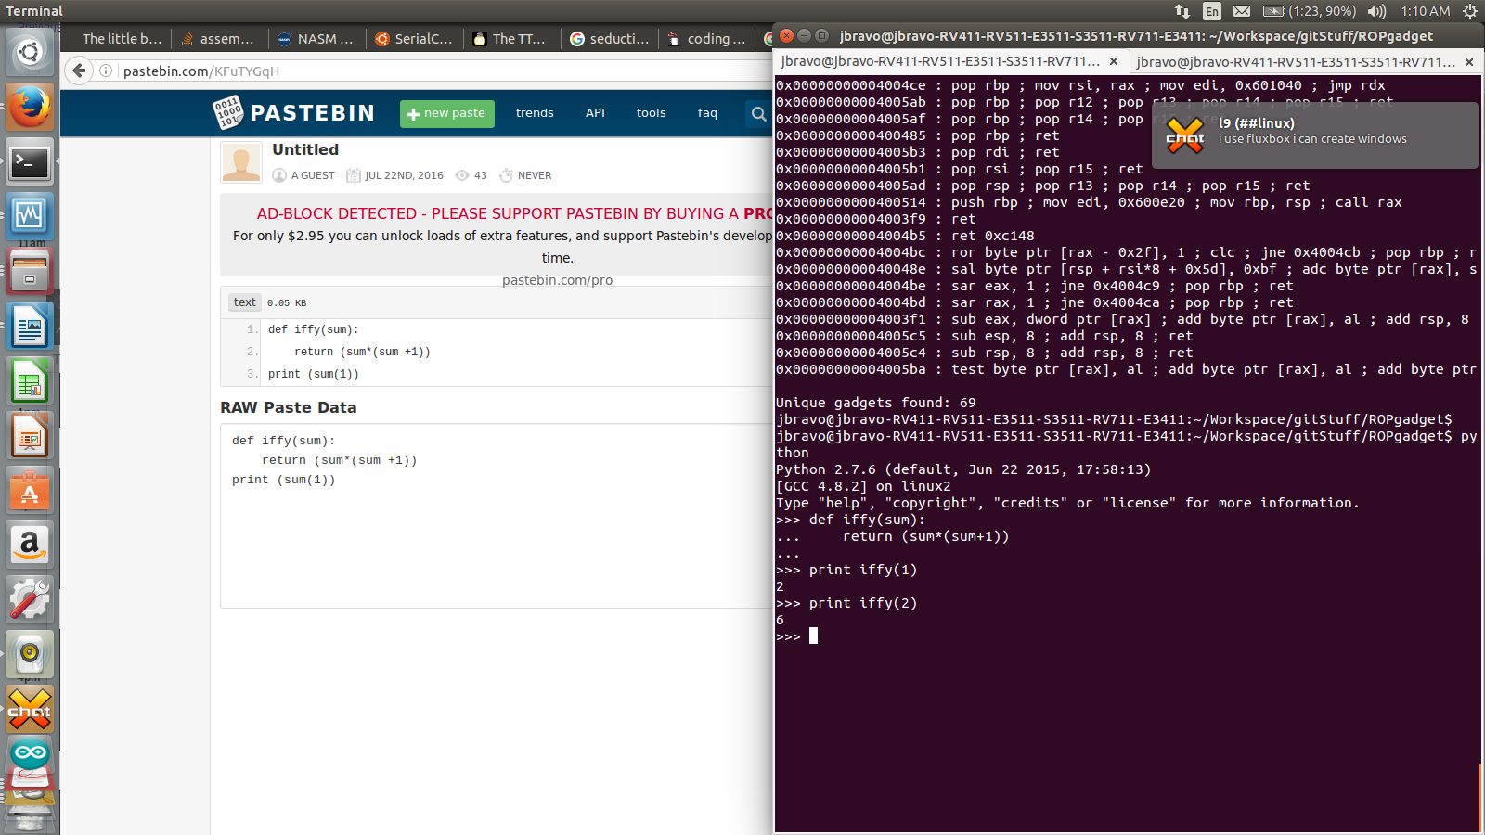Click the Pastebin search magnifier icon

pos(758,113)
